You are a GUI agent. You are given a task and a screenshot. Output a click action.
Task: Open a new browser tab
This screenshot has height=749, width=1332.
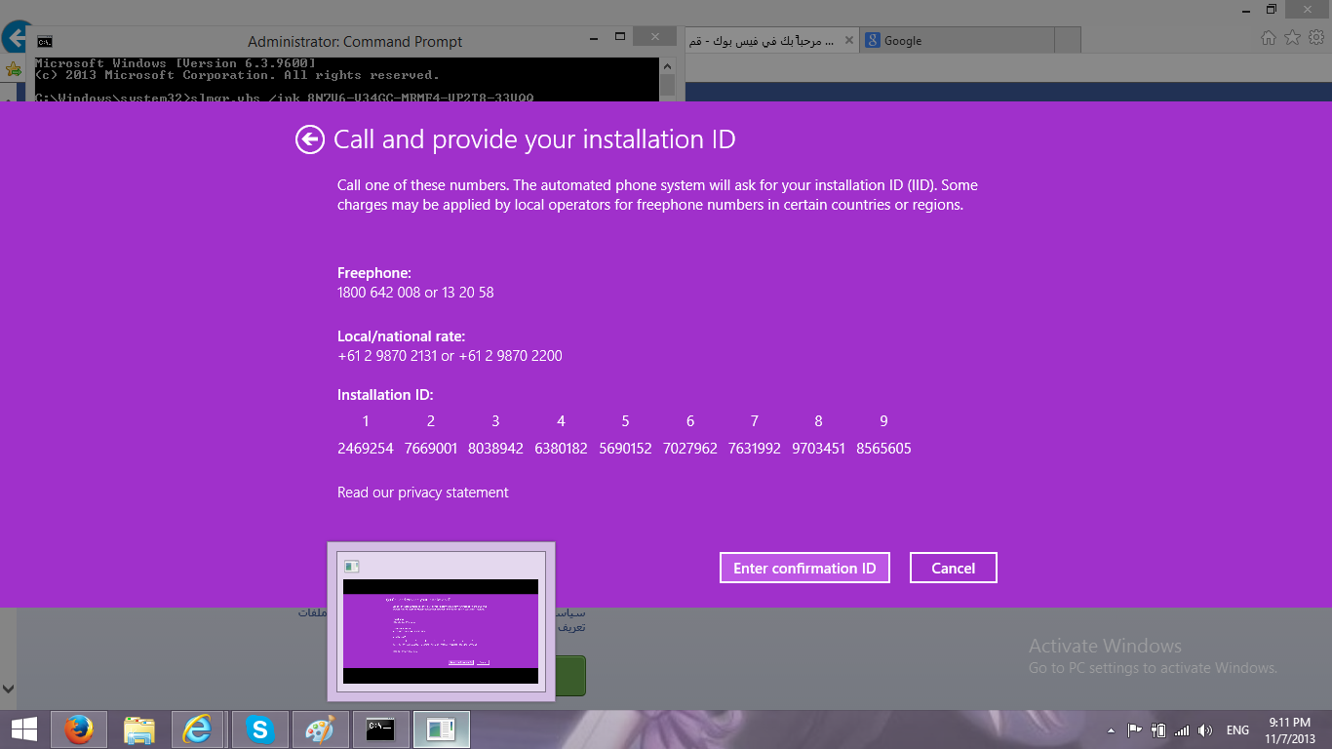coord(1068,41)
